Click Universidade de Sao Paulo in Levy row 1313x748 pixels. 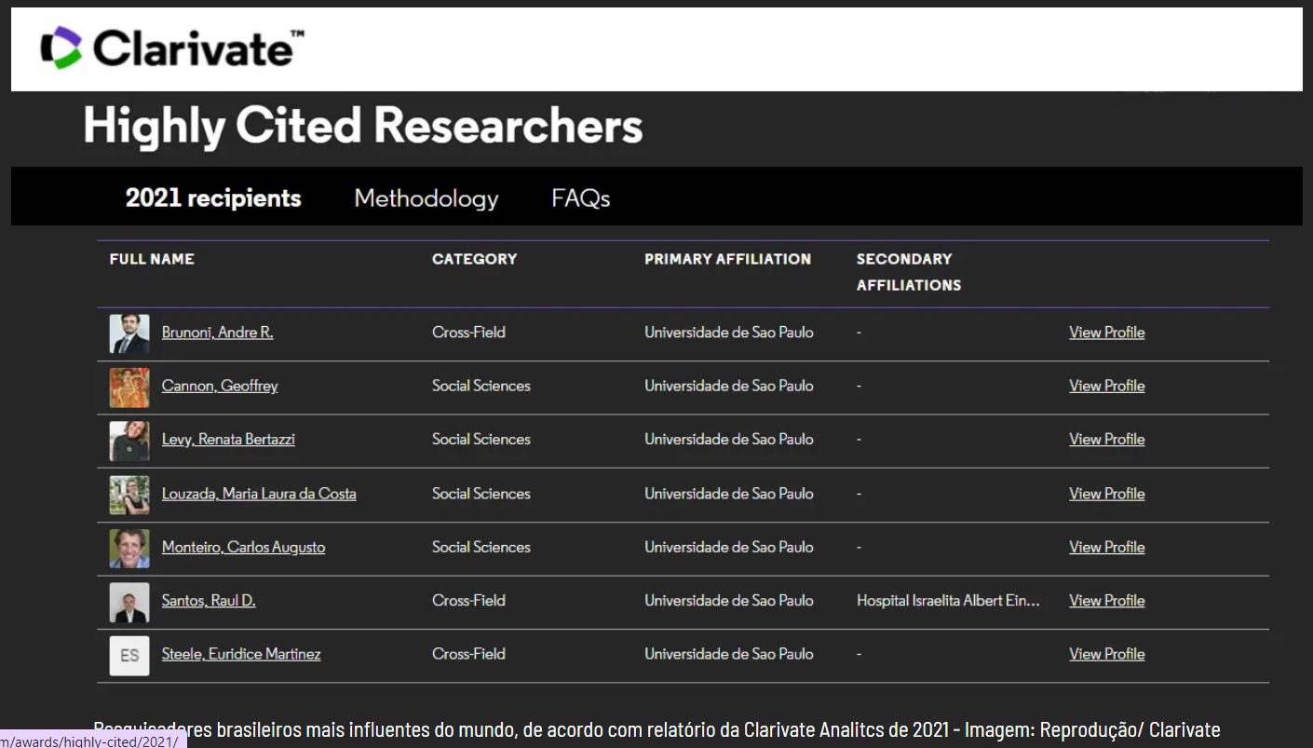click(x=729, y=439)
